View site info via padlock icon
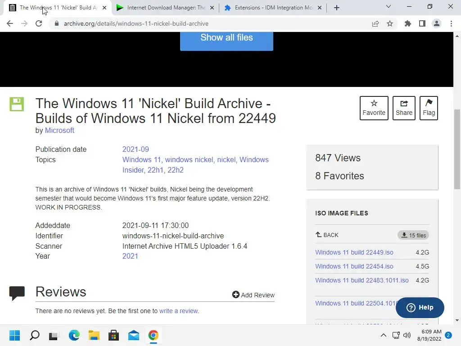Viewport: 461px width, 346px height. [57, 23]
